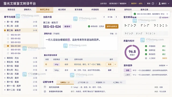Click the 当前 V1.3 tag
Viewport: 172px width, 97px height.
pos(127,70)
